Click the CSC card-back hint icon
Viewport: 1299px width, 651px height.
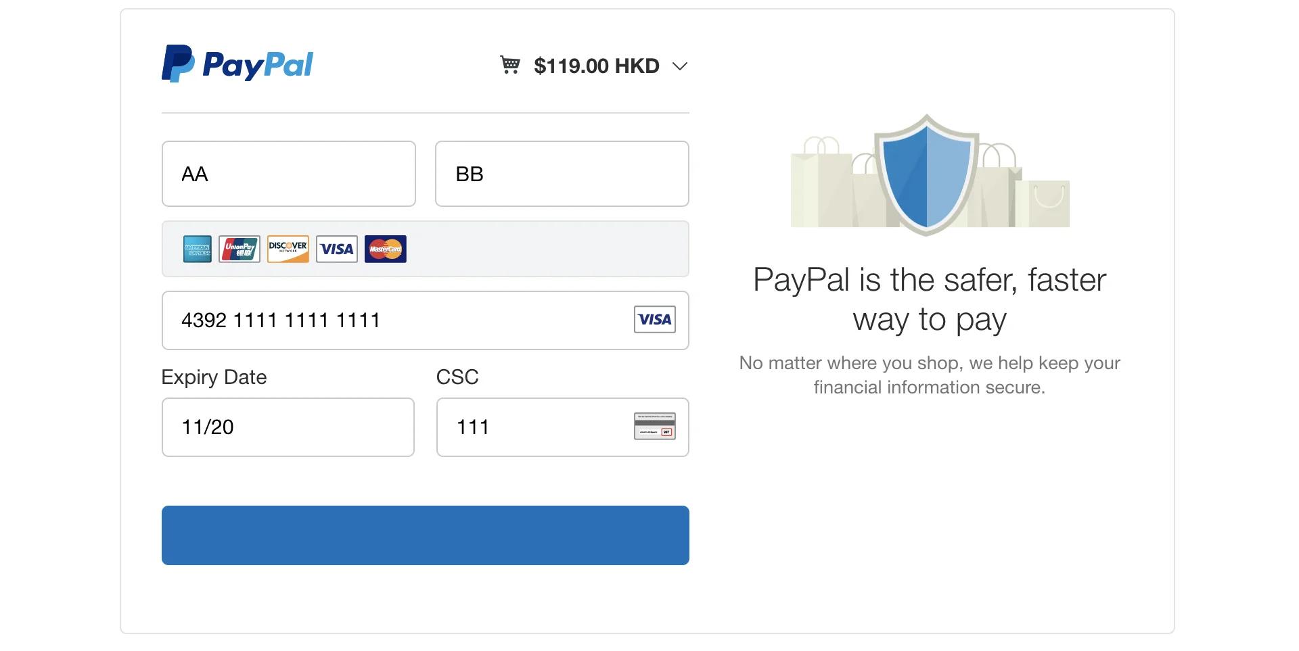[655, 426]
